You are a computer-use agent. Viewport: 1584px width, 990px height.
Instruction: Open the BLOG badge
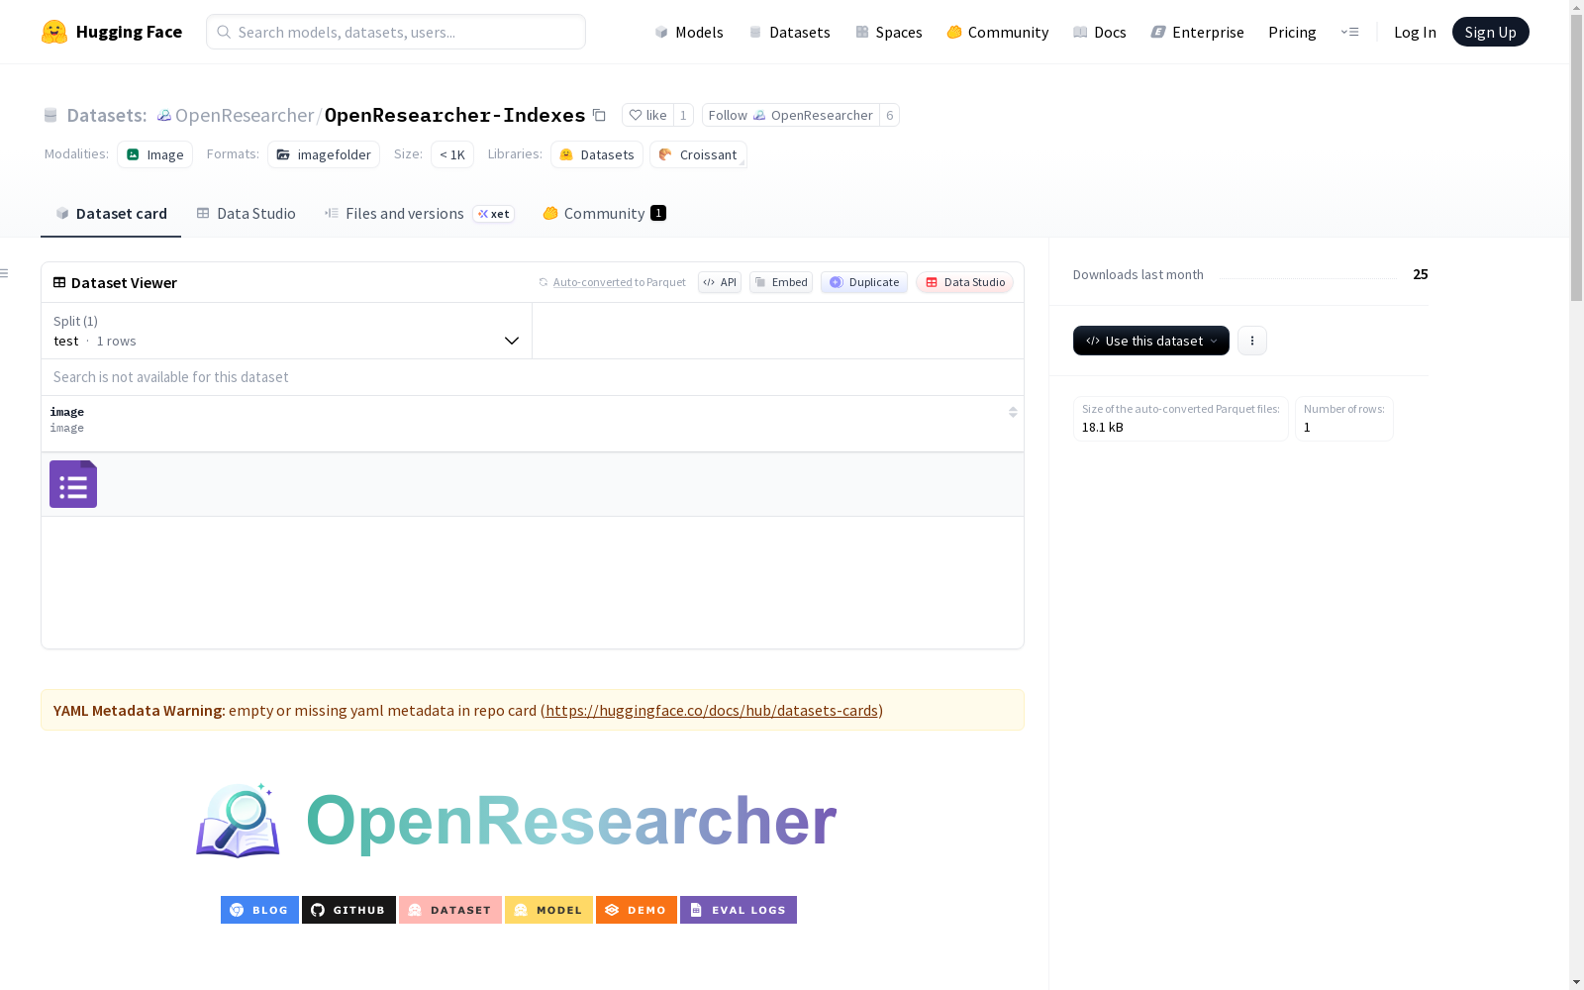pos(259,910)
